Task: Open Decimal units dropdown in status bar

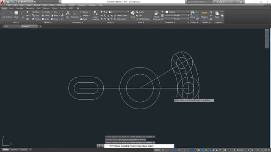Action: [x=241, y=150]
